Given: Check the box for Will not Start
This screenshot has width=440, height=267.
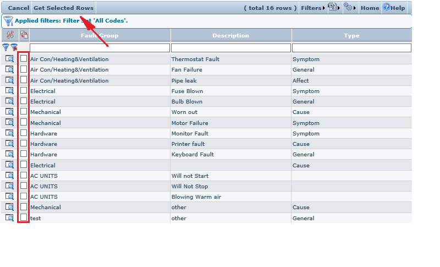Looking at the screenshot, I should [24, 176].
